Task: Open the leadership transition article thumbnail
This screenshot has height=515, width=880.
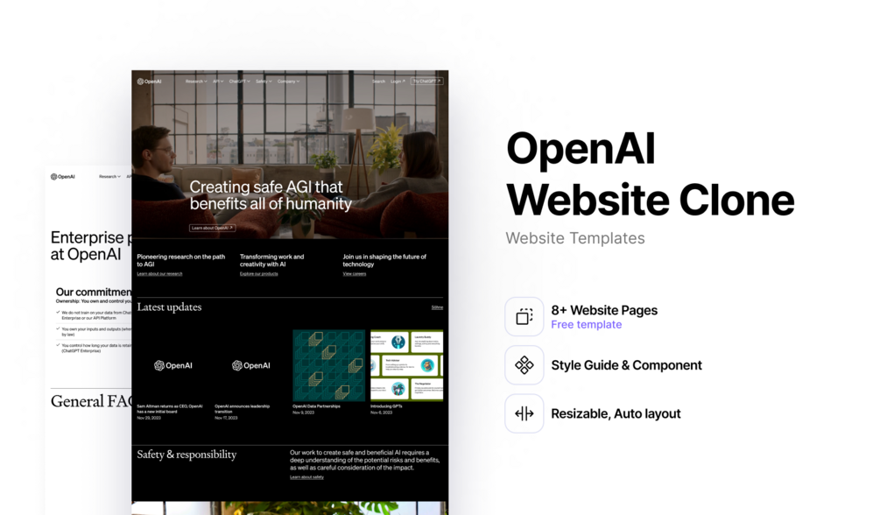Action: click(251, 365)
